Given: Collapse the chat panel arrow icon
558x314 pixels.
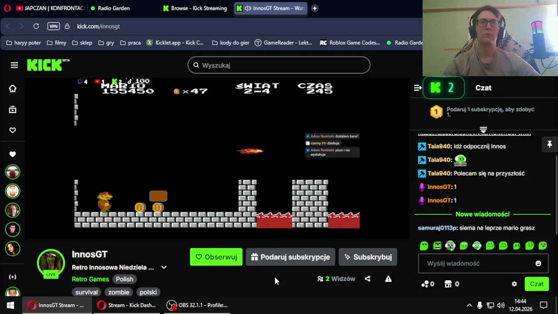Looking at the screenshot, I should pos(418,88).
